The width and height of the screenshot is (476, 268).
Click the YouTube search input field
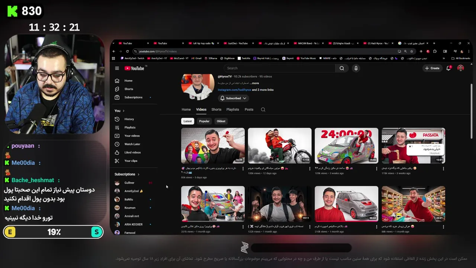[279, 68]
